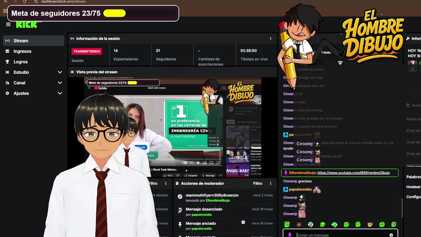Click papuinconita under Mensaje desanciado

click(x=202, y=215)
